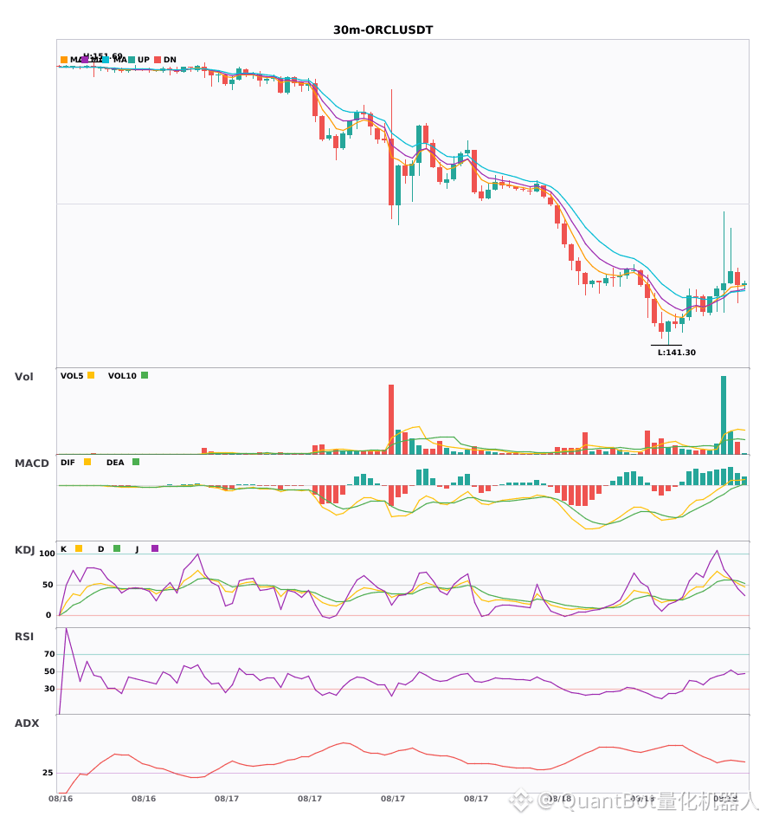Click the orange MA legend swatch
766x823 pixels.
tap(64, 60)
